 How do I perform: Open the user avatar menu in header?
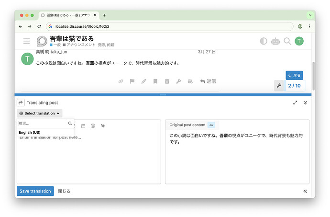[x=299, y=41]
